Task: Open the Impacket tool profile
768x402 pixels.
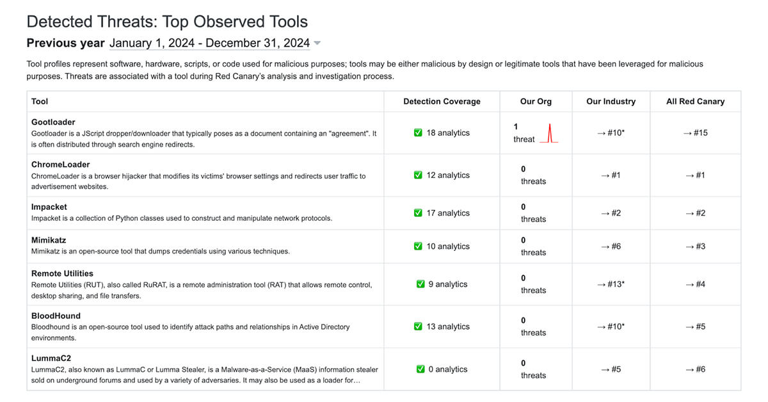Action: coord(49,207)
